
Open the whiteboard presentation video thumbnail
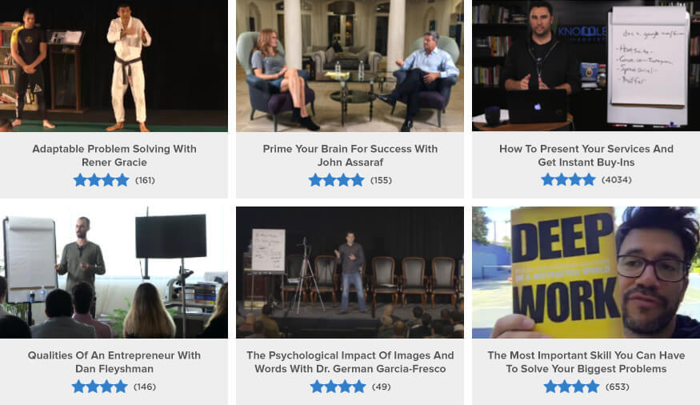586,66
